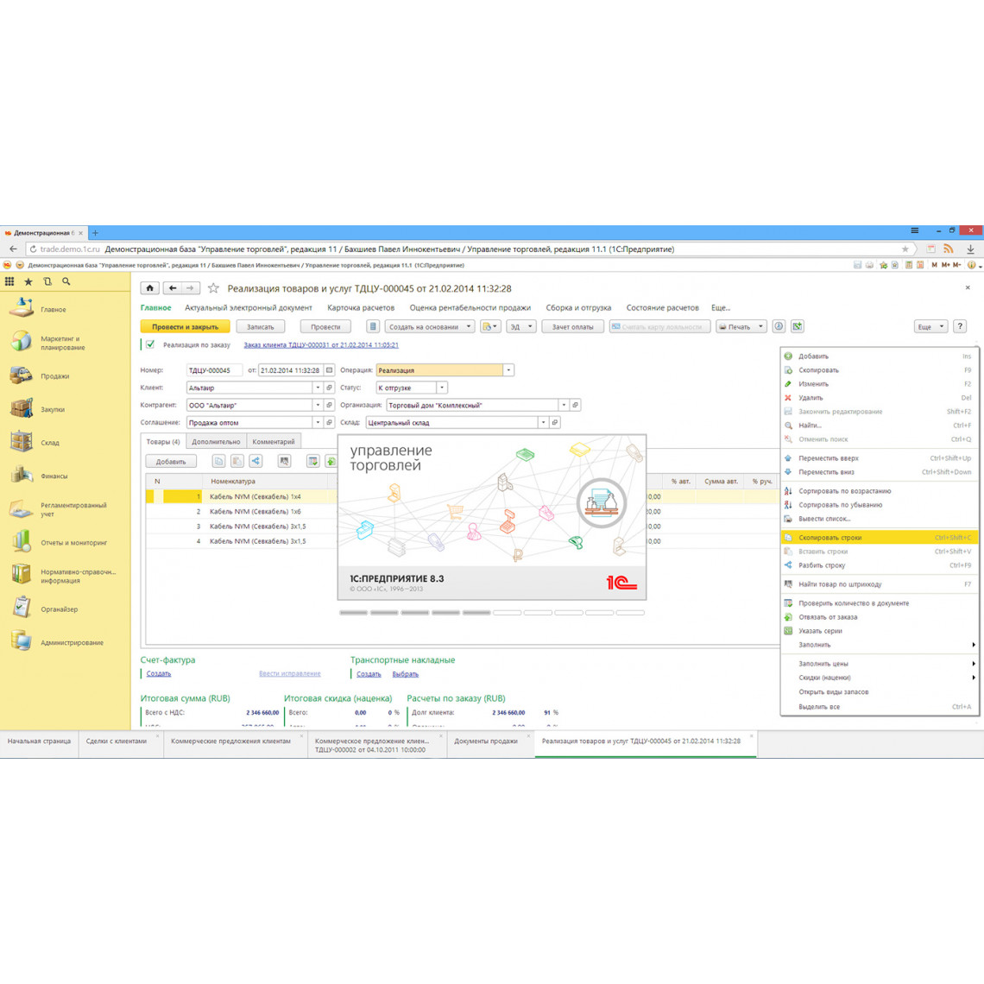Open the Заказ клиента ТДЦУ-000031 link
This screenshot has height=984, width=984.
pos(321,344)
